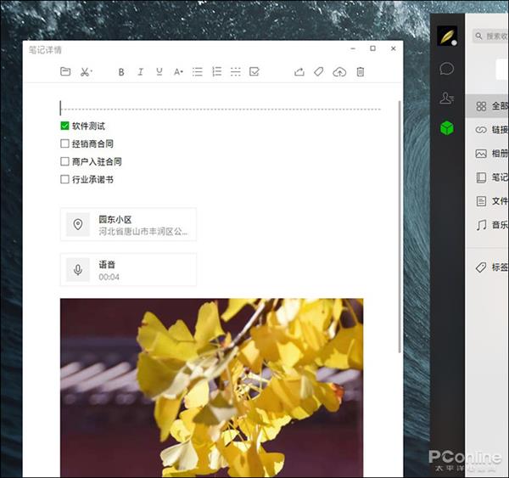
Task: Open the WeChat chats icon
Action: click(x=447, y=69)
